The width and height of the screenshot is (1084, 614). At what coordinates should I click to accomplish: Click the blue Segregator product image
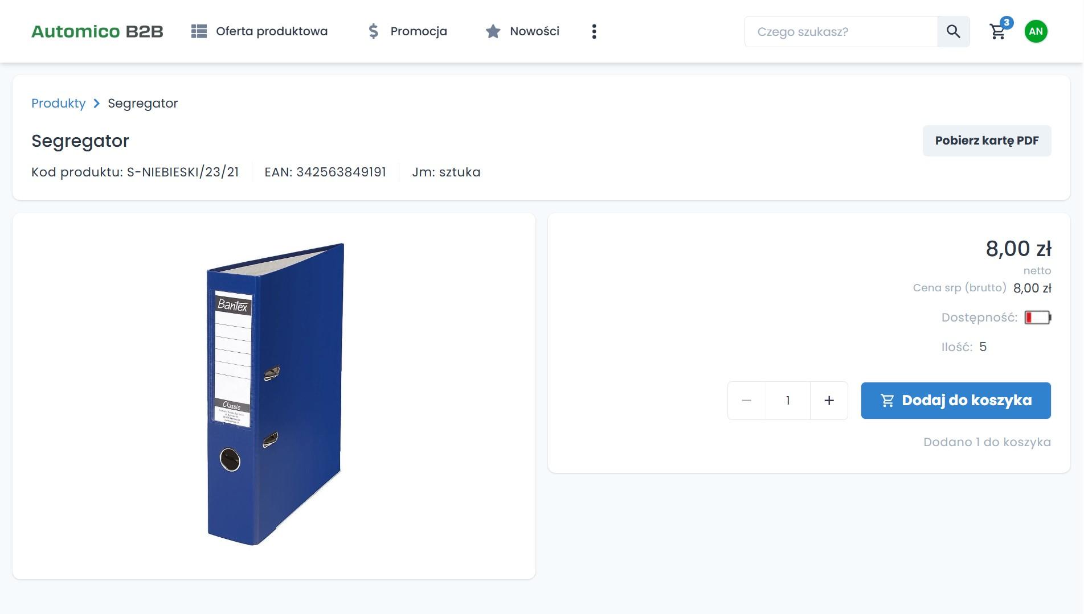(275, 394)
